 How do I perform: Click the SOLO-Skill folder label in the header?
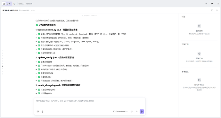(x=25, y=11)
